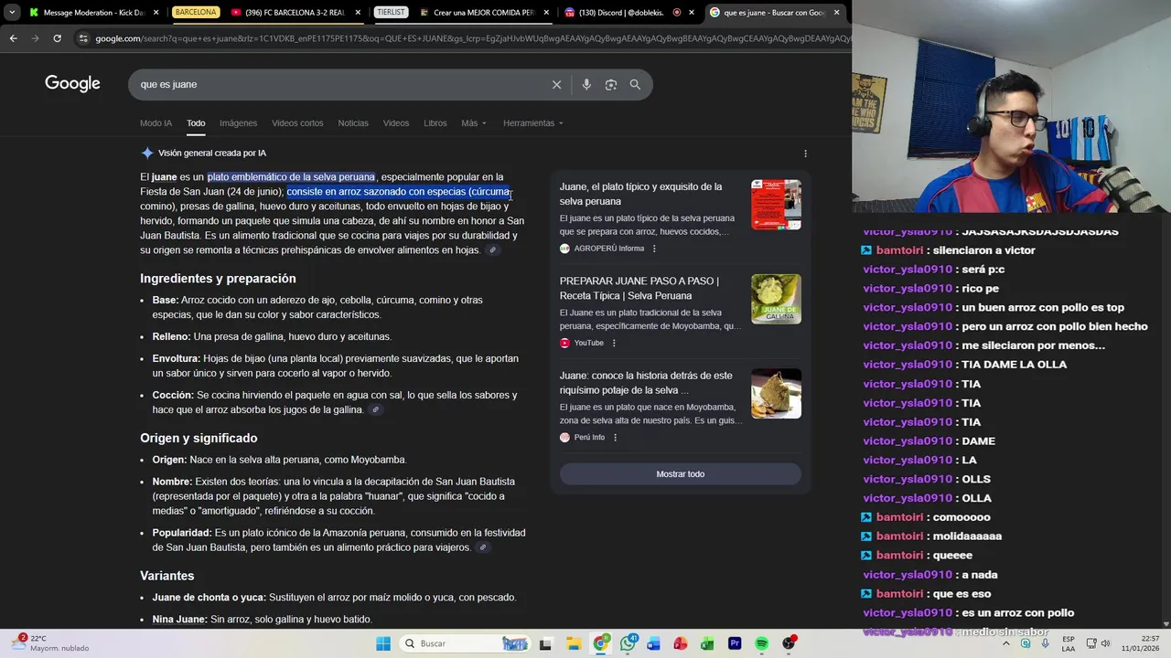1171x658 pixels.
Task: Click the TIERLIST tab group label
Action: pos(391,13)
